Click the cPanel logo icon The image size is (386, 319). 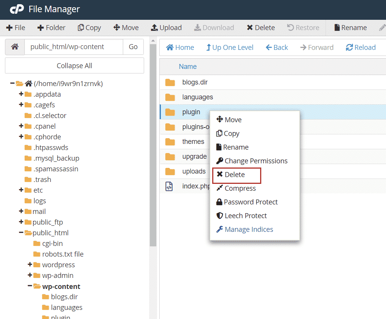coord(17,9)
